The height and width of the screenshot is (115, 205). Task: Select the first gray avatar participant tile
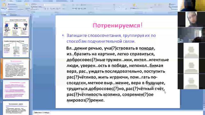pyautogui.click(x=191, y=50)
